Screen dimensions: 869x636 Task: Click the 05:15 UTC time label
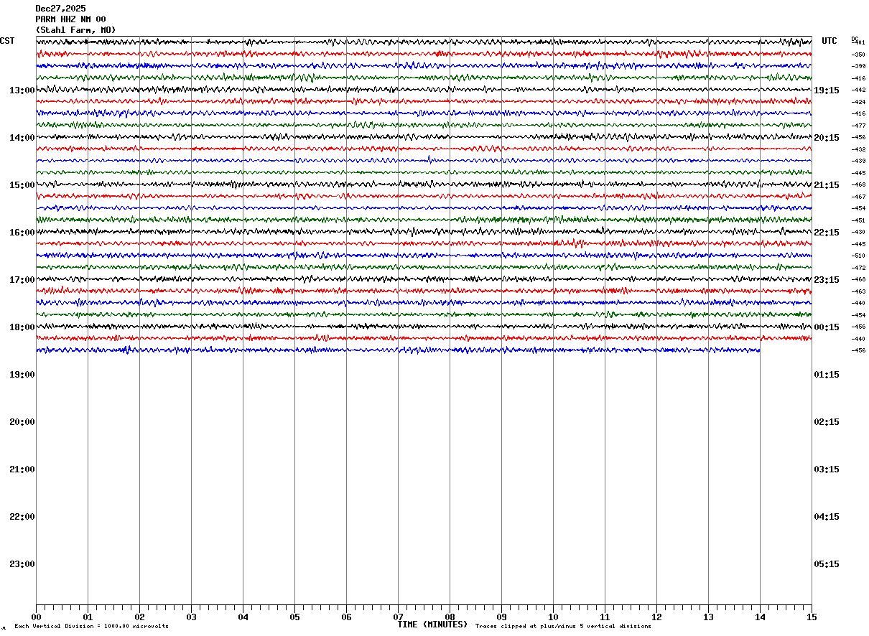[x=826, y=563]
